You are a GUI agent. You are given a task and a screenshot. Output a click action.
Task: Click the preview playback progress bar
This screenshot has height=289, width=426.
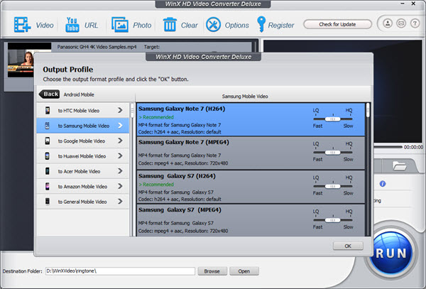tap(388, 147)
